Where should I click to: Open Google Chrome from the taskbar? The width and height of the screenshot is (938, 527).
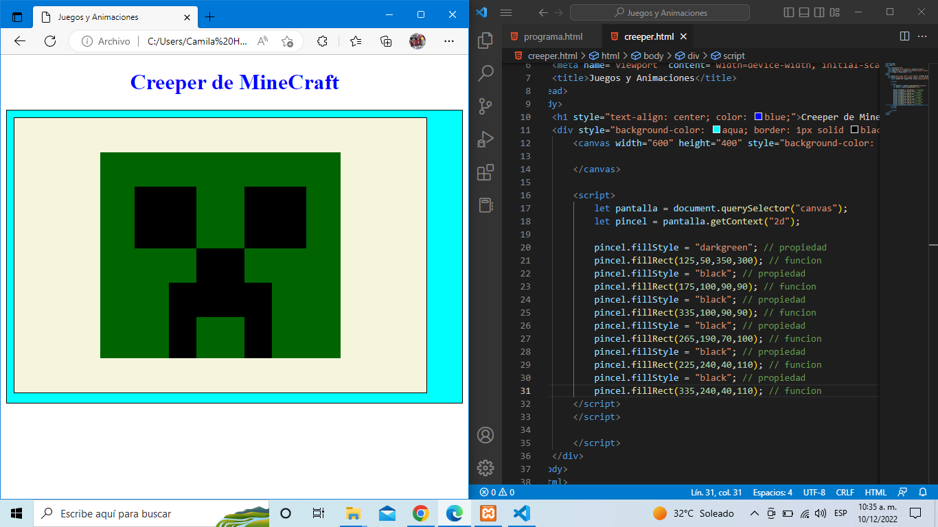[x=421, y=513]
